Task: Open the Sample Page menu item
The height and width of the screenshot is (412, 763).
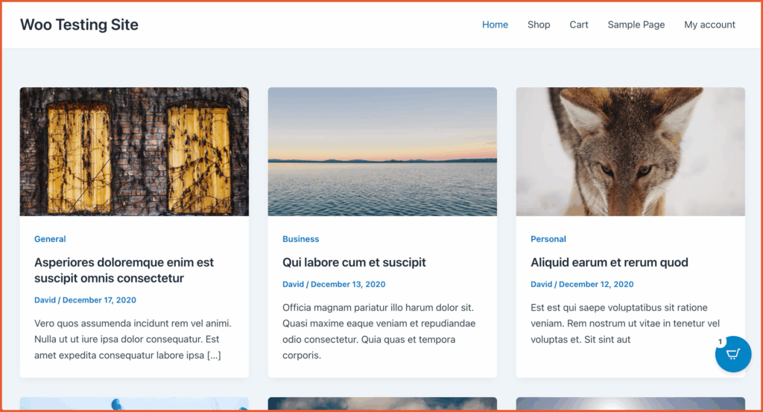Action: pos(636,25)
